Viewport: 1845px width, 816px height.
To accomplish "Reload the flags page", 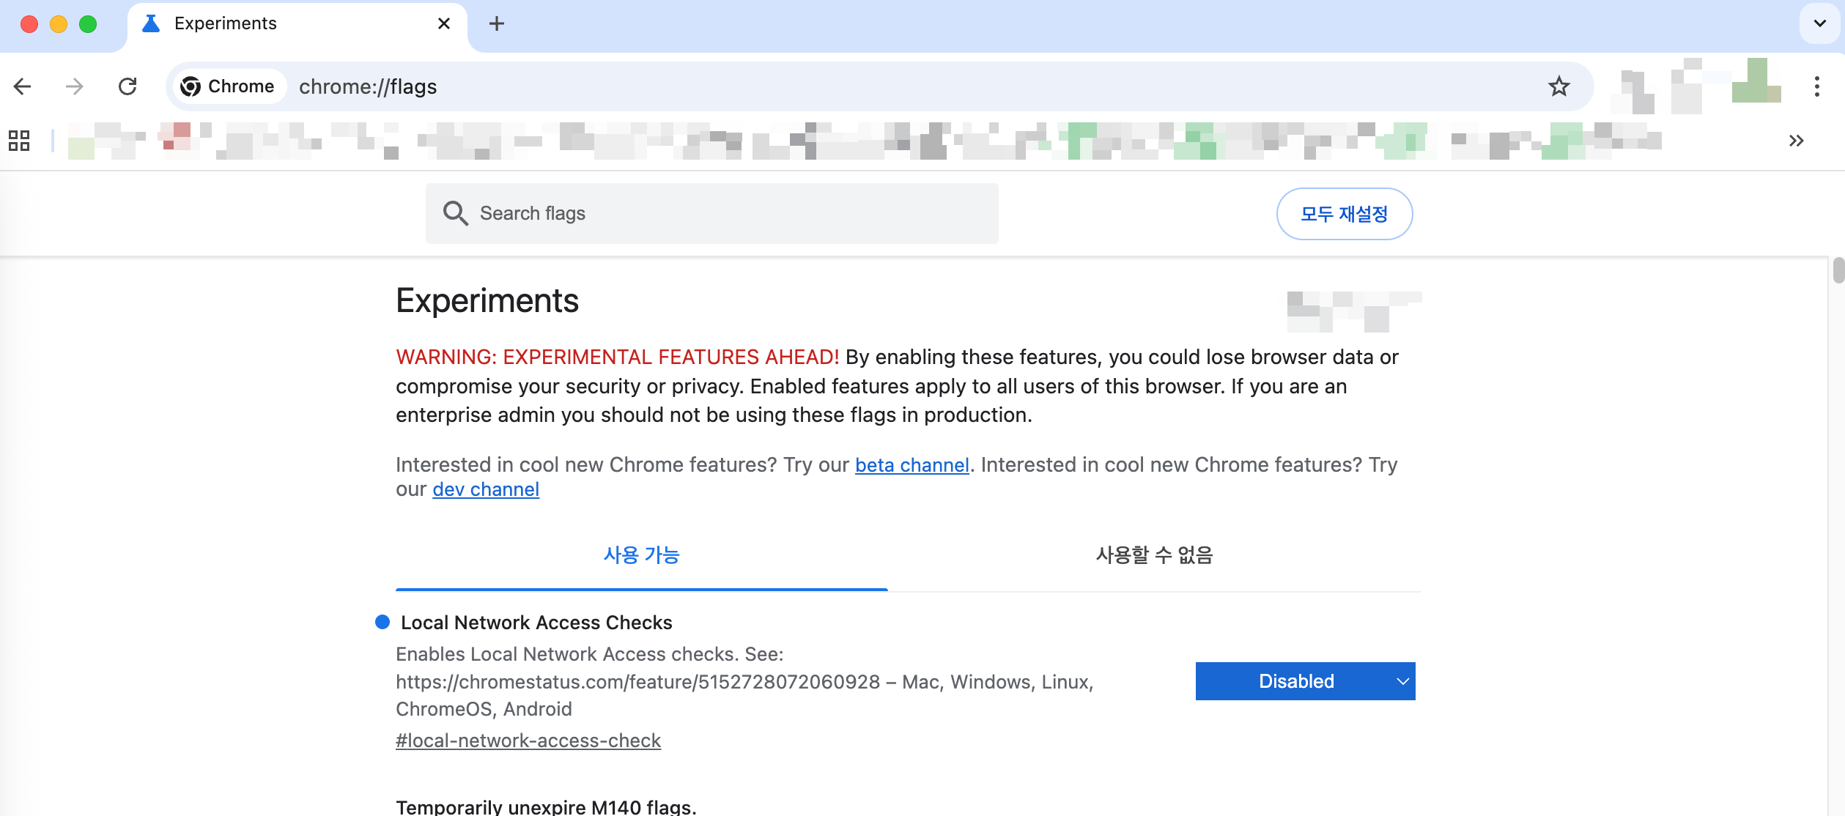I will pos(127,86).
